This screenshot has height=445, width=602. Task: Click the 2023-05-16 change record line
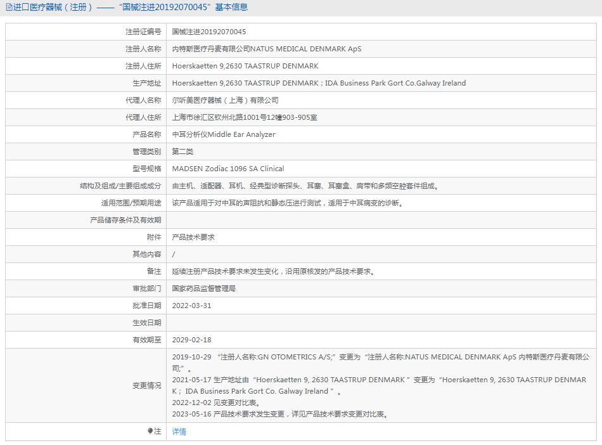[279, 415]
